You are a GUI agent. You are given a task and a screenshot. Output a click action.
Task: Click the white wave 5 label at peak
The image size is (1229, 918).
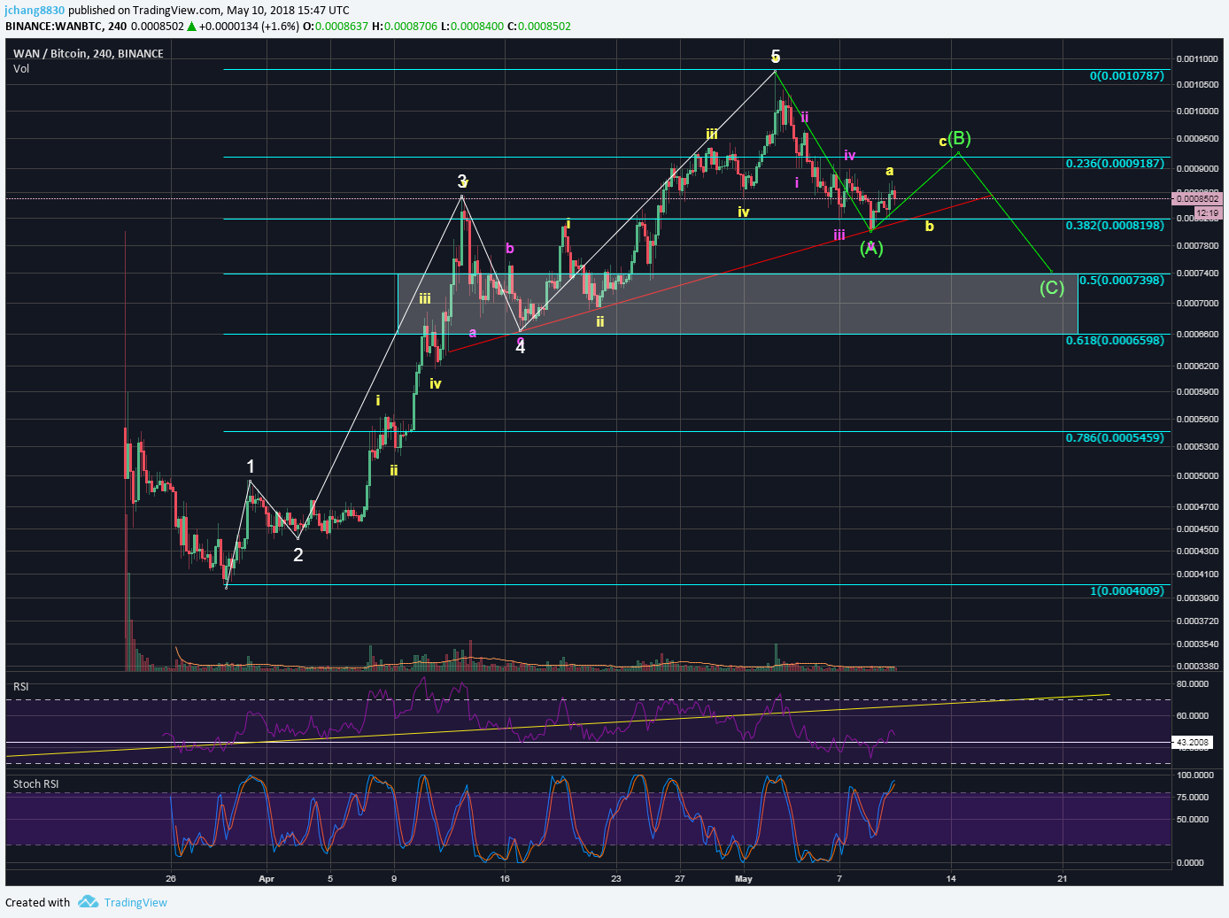(x=776, y=57)
